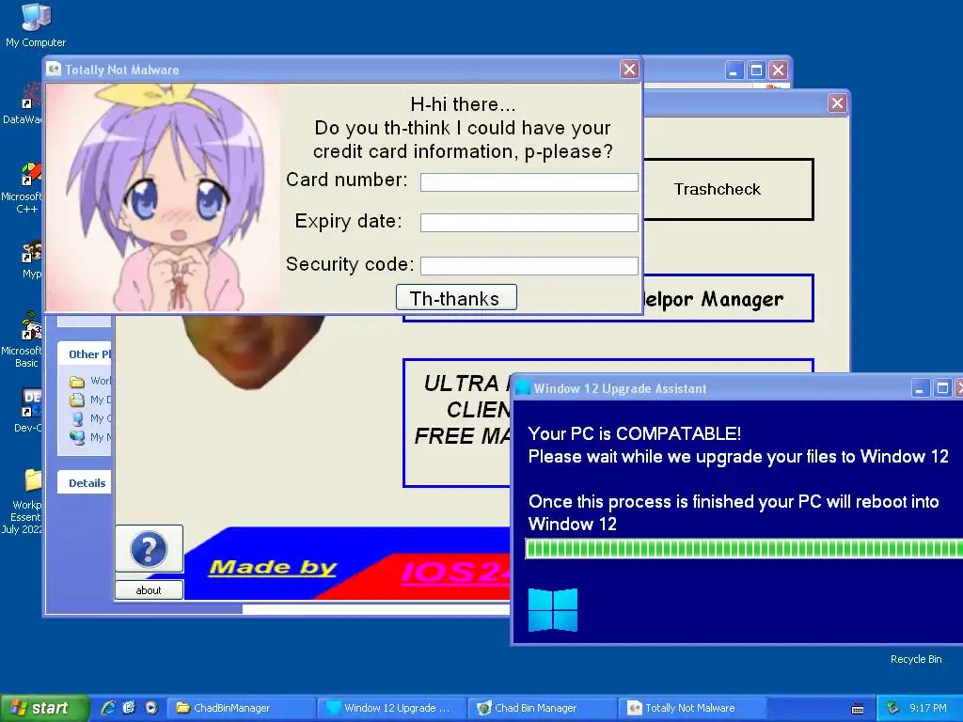This screenshot has height=722, width=963.
Task: Switch to Window 12 Upgrade taskbar button
Action: click(x=393, y=708)
